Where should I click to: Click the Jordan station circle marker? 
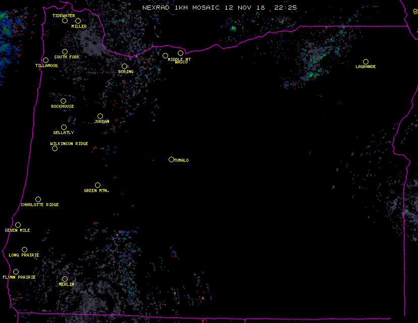(100, 116)
